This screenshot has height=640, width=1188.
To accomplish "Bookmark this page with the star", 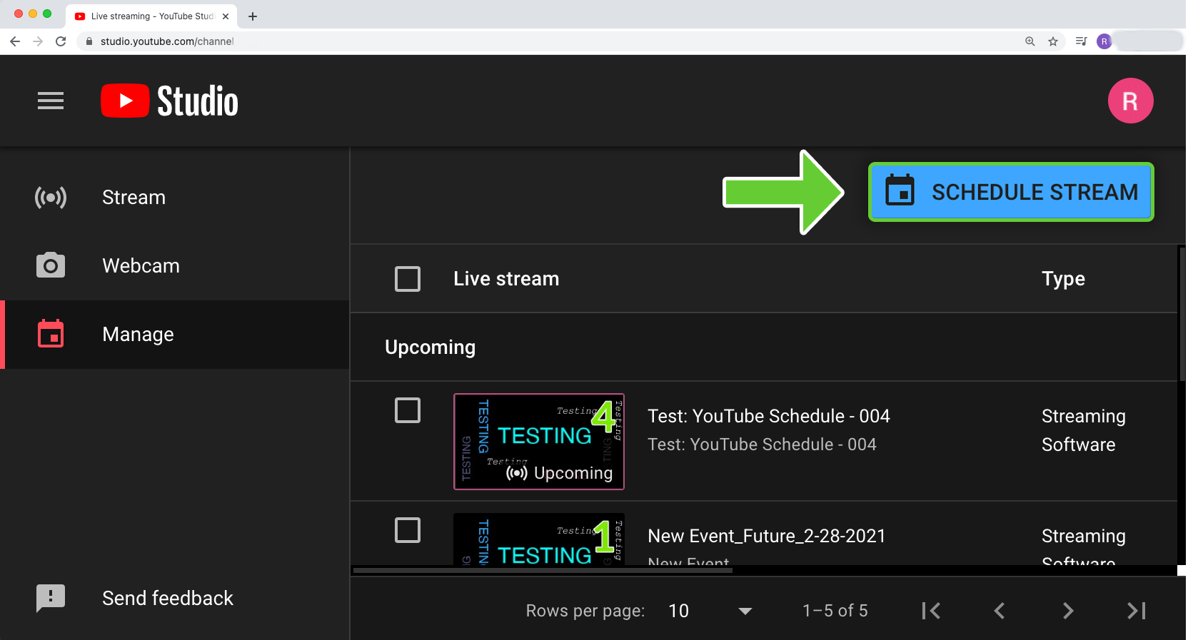I will click(x=1052, y=41).
